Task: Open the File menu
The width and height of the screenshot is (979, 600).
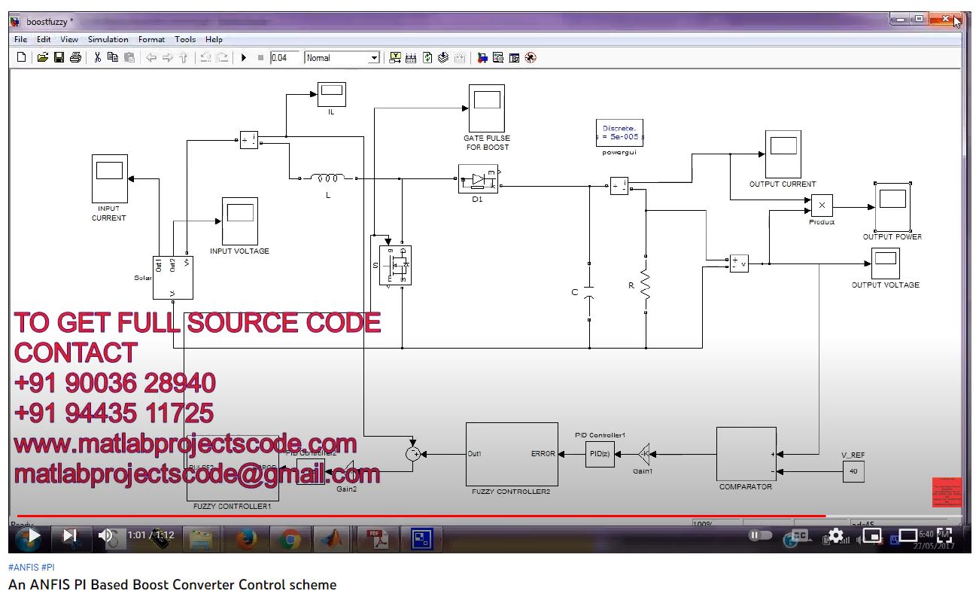Action: (x=20, y=39)
